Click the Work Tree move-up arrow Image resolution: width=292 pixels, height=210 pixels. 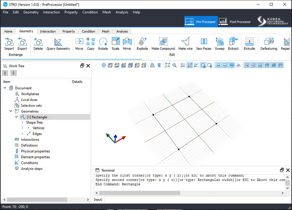[x=5, y=73]
